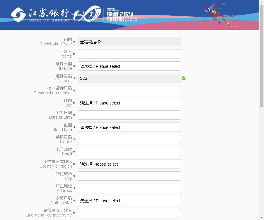Click the Confirmation number field
The image size is (264, 220).
pyautogui.click(x=129, y=91)
